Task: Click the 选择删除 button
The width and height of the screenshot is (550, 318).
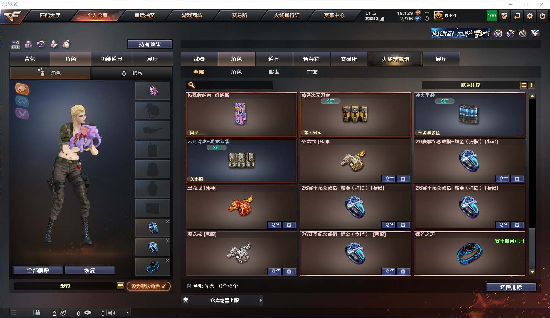Action: tap(511, 287)
